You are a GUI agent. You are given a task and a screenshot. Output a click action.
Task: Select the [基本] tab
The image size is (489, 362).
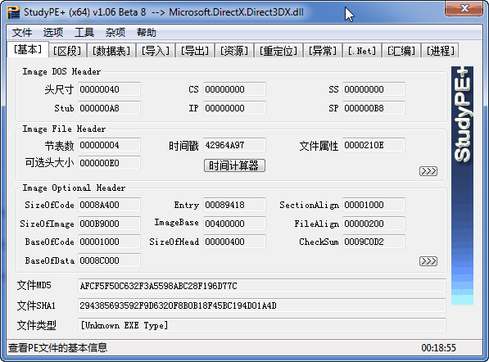[28, 49]
